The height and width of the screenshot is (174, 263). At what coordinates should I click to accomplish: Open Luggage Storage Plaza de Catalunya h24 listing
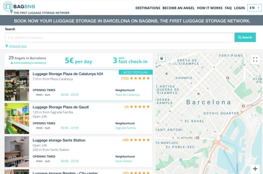click(68, 74)
